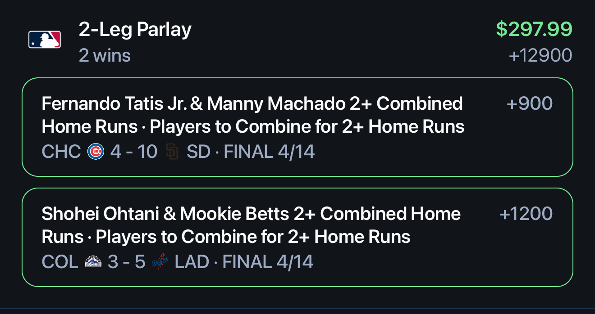The image size is (595, 314).
Task: Tap the LAD team abbreviation
Action: point(192,262)
